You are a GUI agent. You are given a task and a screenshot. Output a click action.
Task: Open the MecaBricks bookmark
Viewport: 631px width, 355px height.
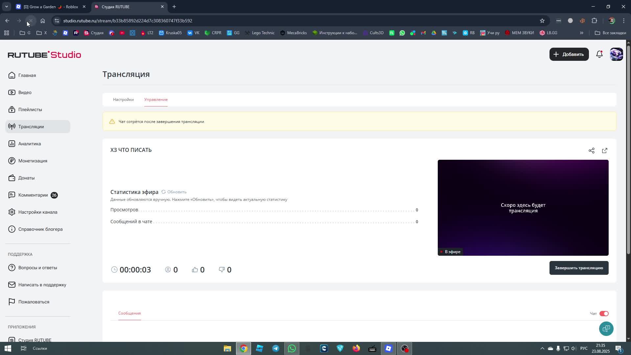[x=293, y=33]
